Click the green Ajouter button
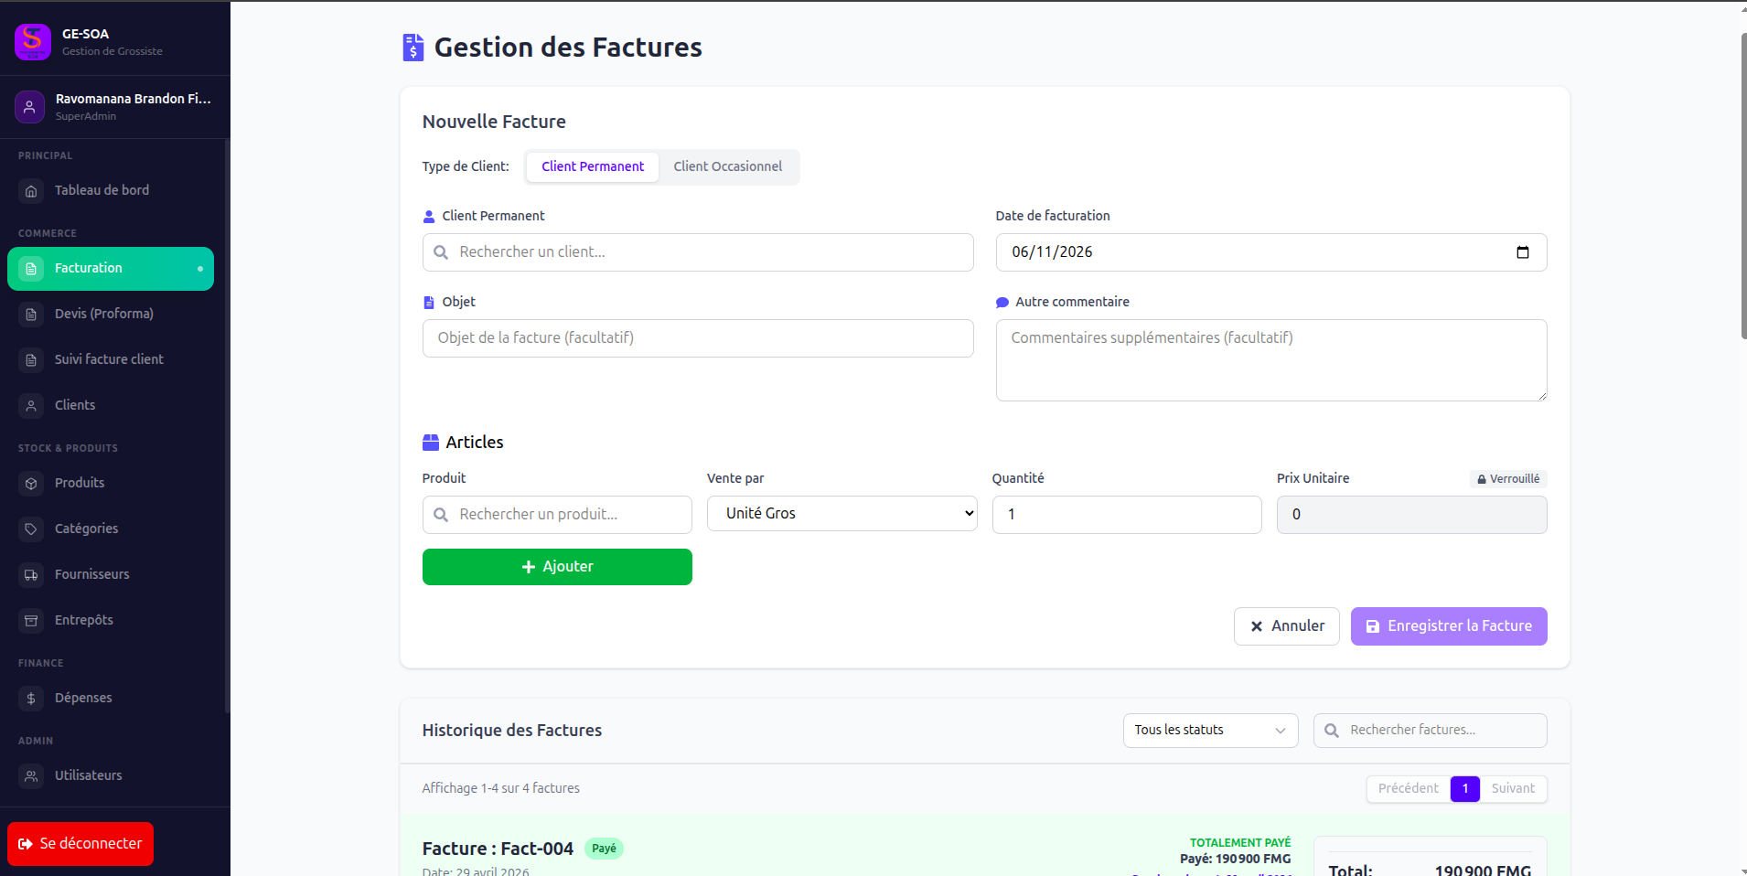Image resolution: width=1747 pixels, height=876 pixels. click(557, 567)
